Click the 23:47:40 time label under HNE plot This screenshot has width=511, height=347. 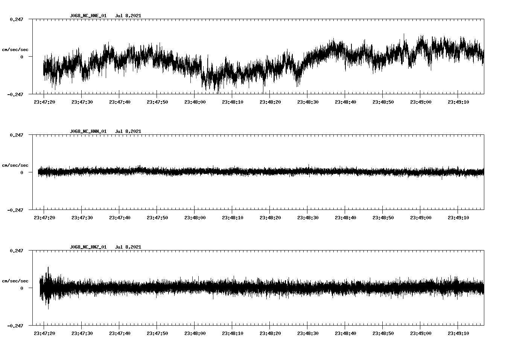pos(120,102)
